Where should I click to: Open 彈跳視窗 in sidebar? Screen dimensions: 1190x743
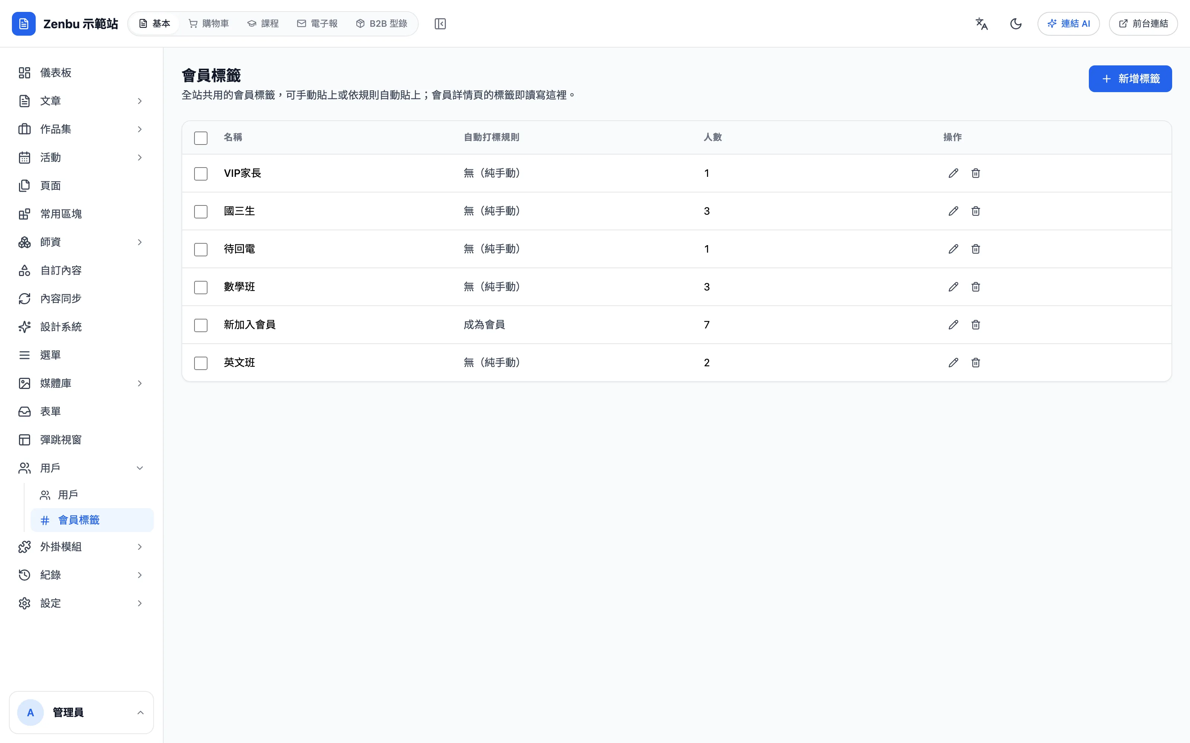[x=82, y=440]
